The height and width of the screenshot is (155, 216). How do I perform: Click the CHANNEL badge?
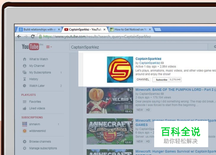[x=143, y=80]
